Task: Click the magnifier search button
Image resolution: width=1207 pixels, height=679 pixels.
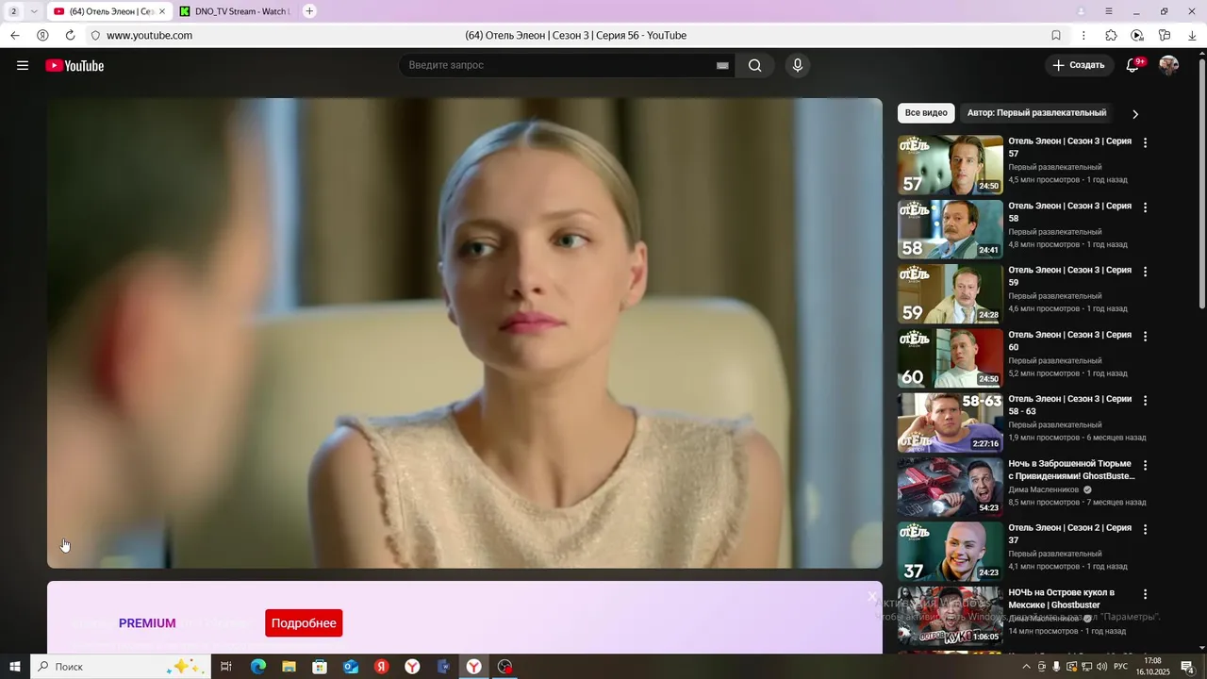Action: coord(755,65)
